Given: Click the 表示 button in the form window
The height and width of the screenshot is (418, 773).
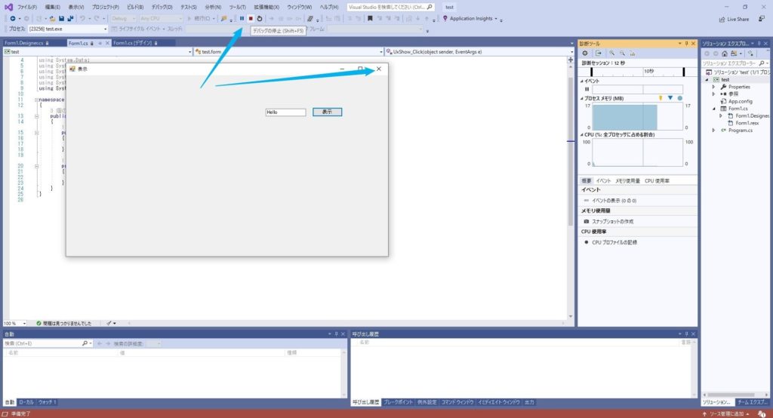Looking at the screenshot, I should [327, 112].
